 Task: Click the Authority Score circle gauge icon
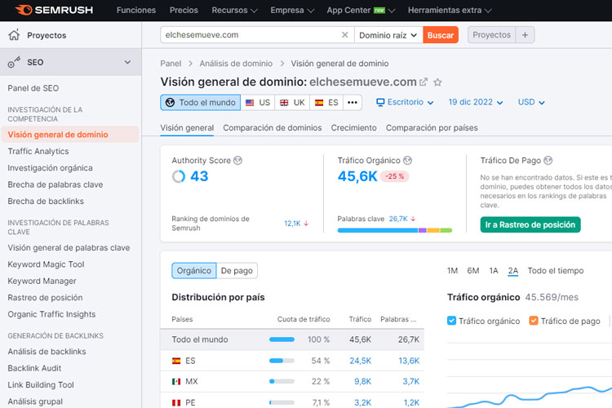[179, 176]
